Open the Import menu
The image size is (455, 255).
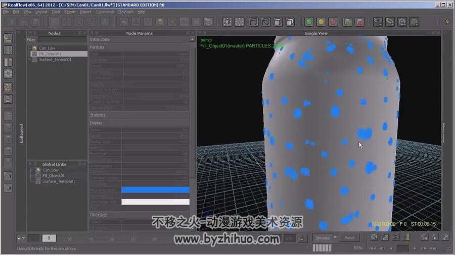[85, 12]
